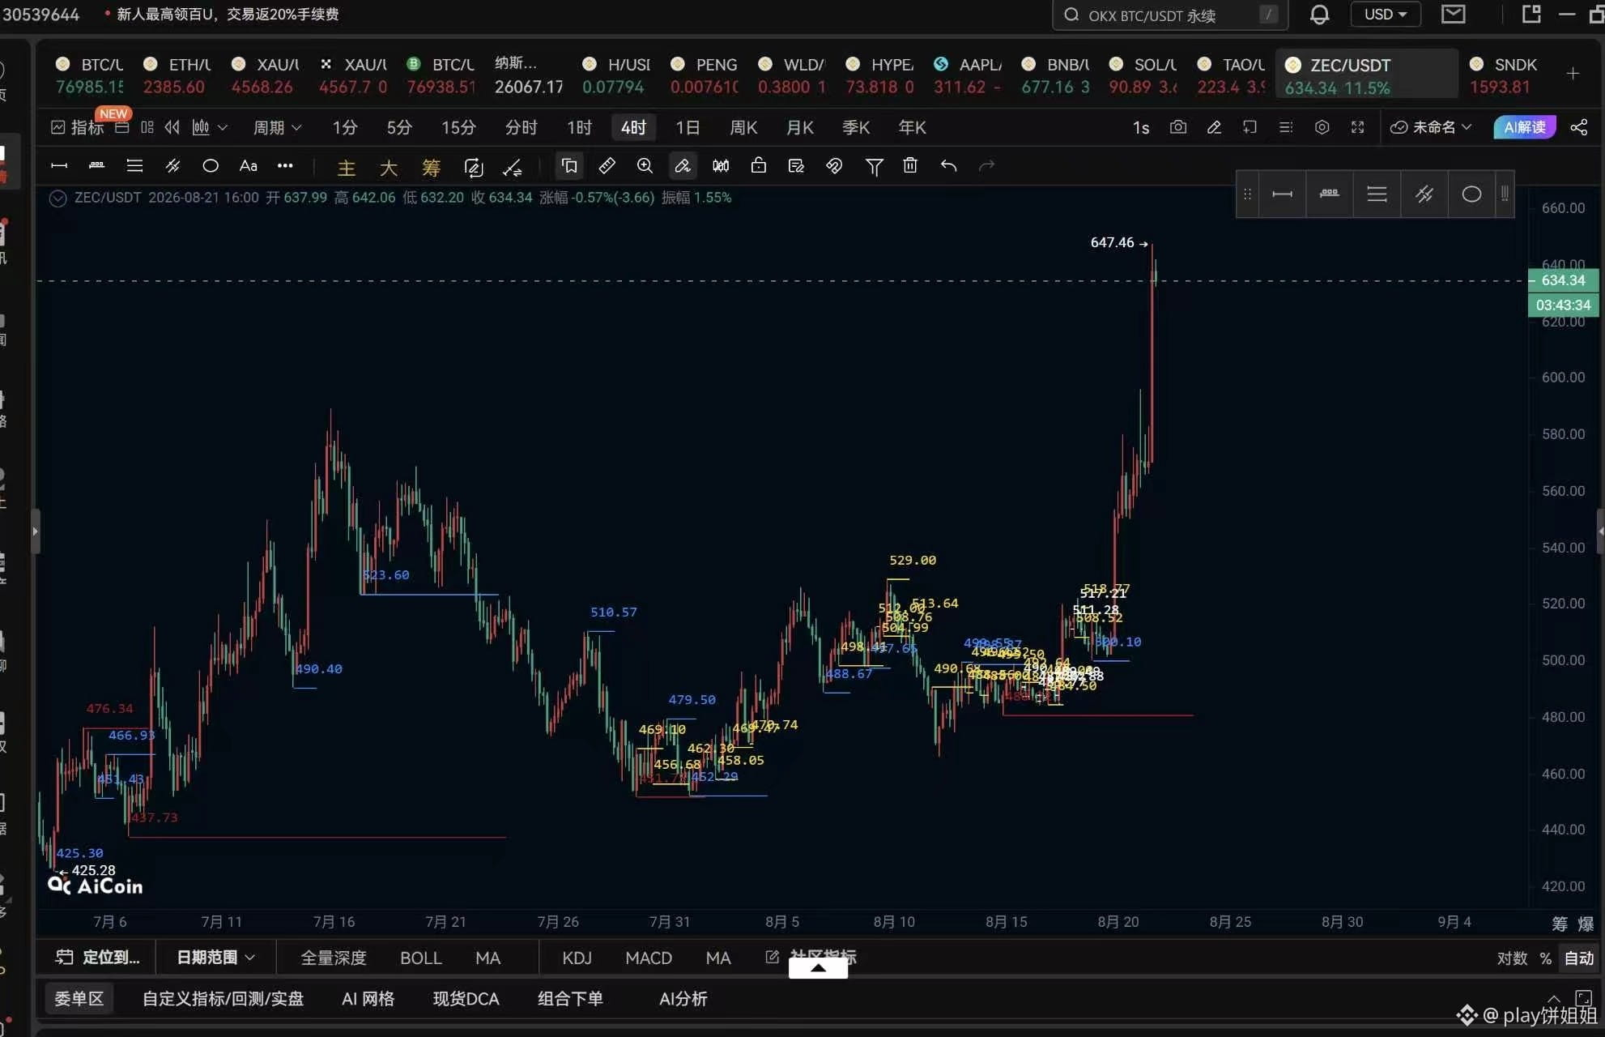This screenshot has height=1037, width=1605.
Task: Expand the left side panel handle
Action: [x=36, y=531]
